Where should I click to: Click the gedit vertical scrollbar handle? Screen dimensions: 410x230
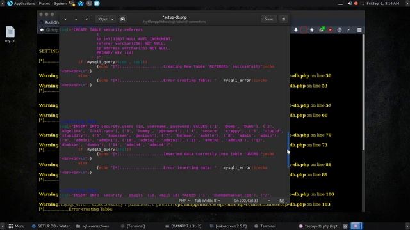tap(288, 150)
